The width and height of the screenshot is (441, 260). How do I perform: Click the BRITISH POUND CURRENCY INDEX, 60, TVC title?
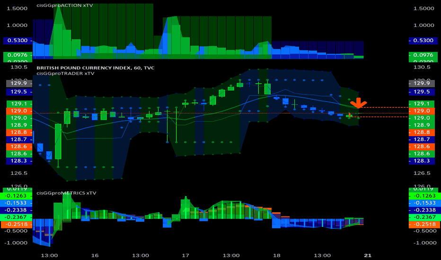[95, 68]
